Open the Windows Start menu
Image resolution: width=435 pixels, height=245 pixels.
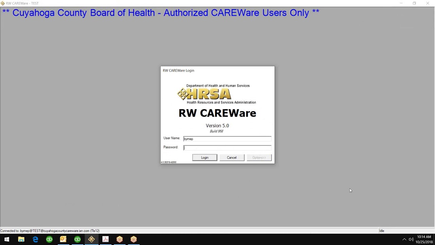tap(7, 239)
